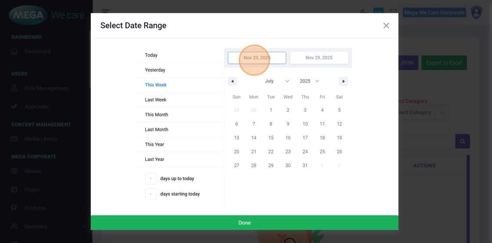Click the start date field Nov 23, 2025
This screenshot has height=243, width=492.
(257, 58)
